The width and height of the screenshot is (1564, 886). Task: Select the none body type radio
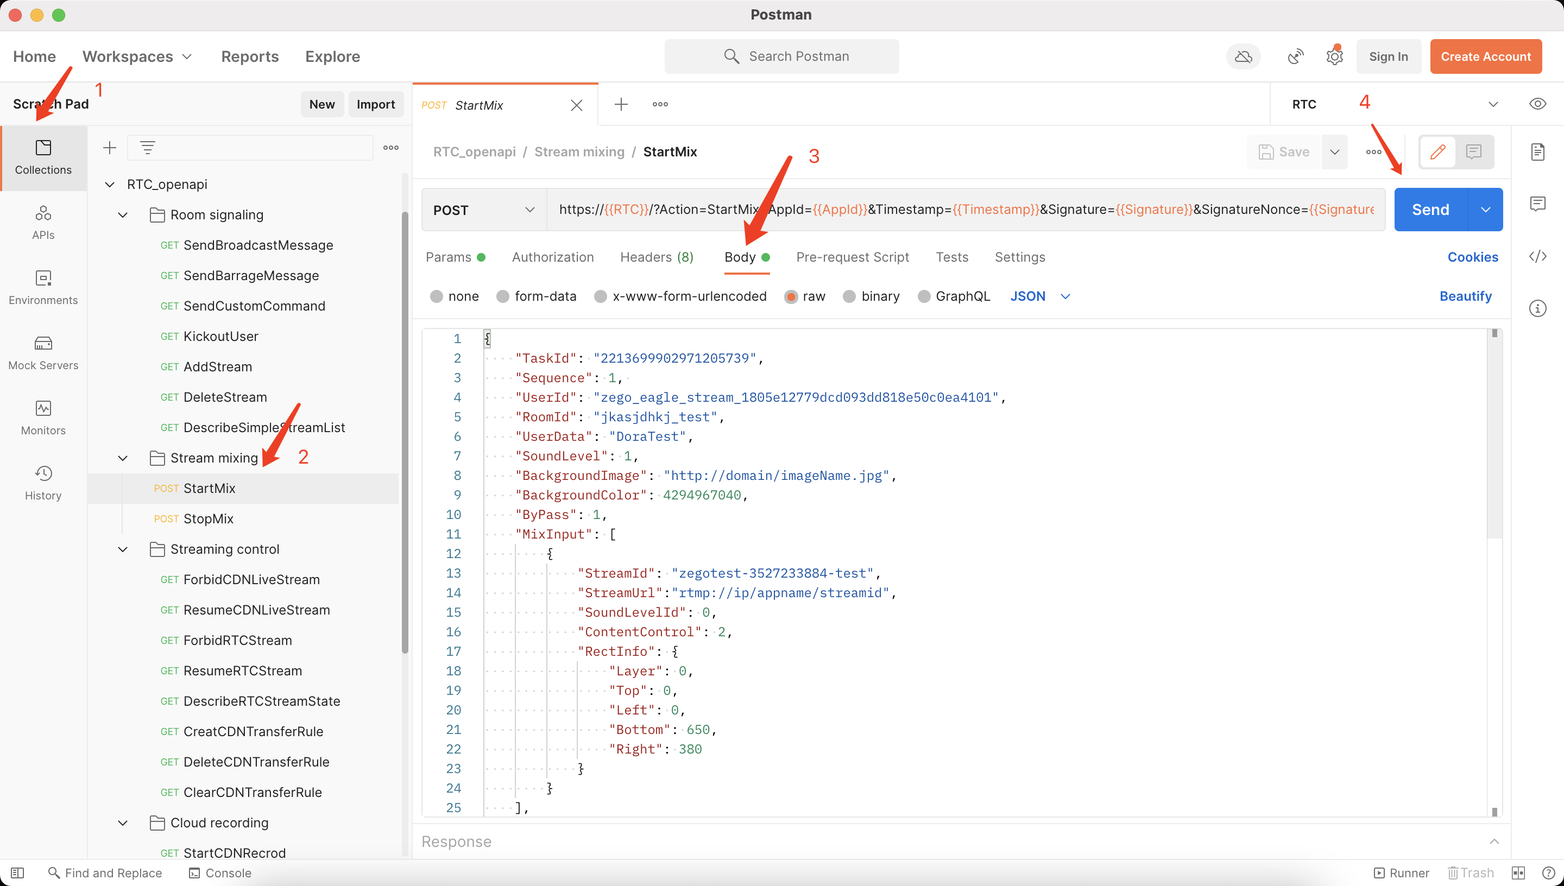(x=436, y=296)
